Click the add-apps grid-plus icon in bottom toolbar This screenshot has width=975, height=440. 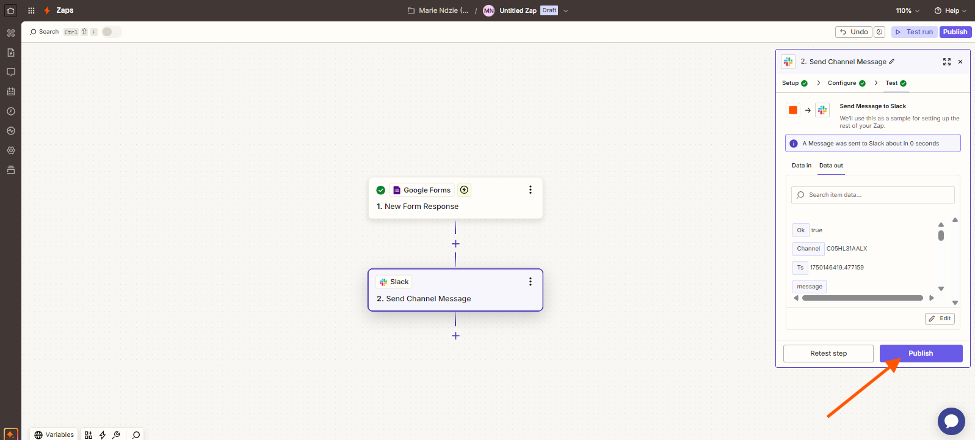pos(89,435)
